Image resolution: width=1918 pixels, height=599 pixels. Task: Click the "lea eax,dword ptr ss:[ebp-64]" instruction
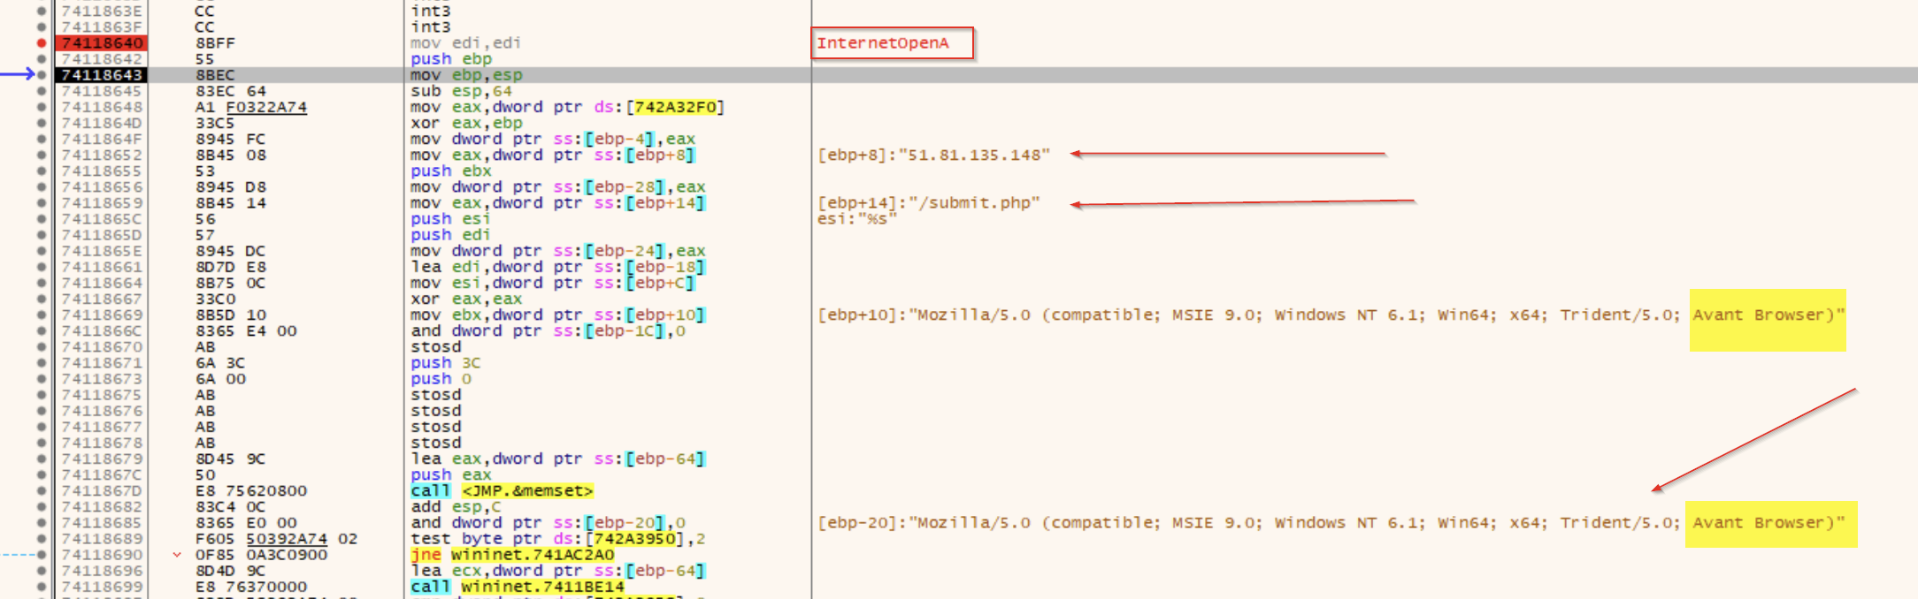[x=558, y=459]
